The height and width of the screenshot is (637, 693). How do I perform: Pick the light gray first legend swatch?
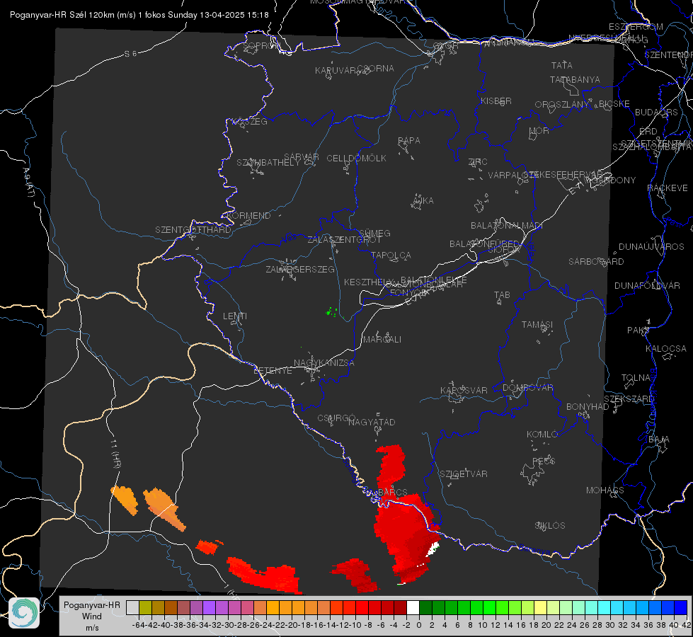[132, 607]
